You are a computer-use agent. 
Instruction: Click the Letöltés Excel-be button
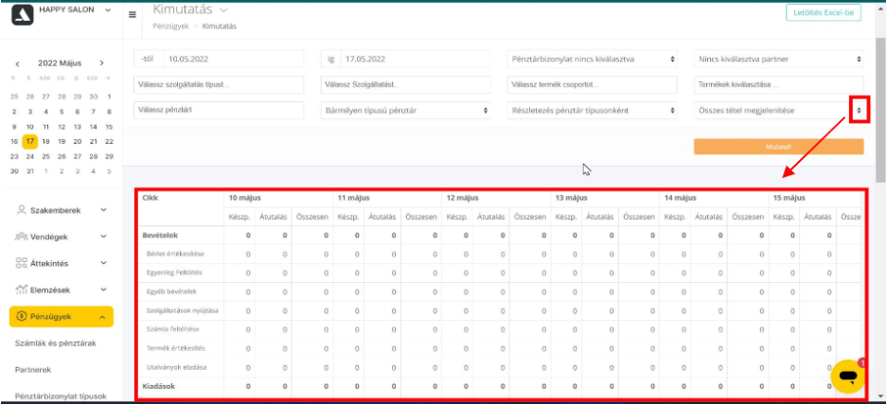(823, 12)
